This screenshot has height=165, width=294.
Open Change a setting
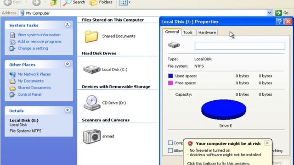33,48
